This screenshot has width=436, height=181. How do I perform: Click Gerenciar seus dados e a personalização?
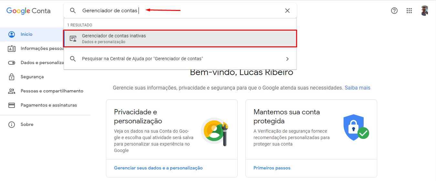tap(158, 168)
